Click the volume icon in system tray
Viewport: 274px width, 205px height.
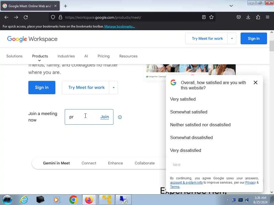[x=247, y=200]
